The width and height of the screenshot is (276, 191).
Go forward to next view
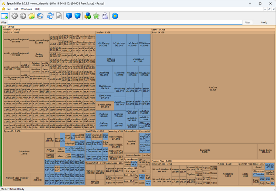pyautogui.click(x=23, y=16)
